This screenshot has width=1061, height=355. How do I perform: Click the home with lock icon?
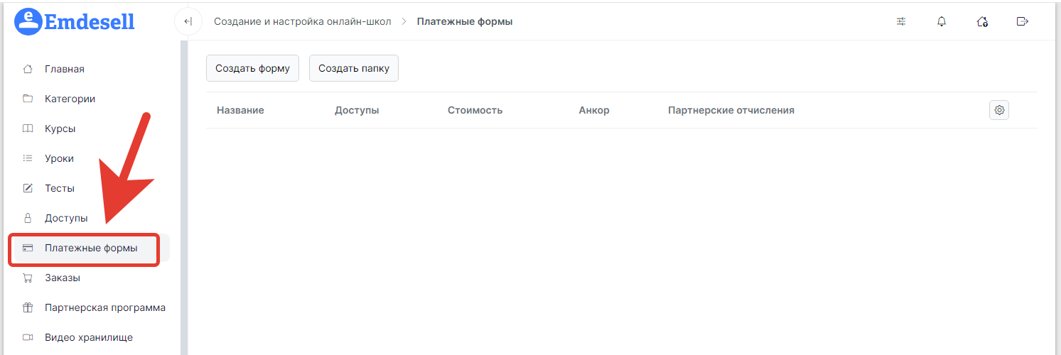pyautogui.click(x=982, y=21)
